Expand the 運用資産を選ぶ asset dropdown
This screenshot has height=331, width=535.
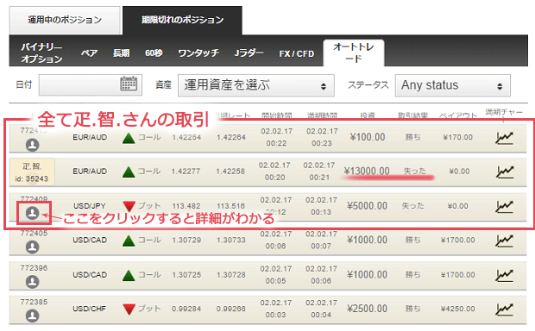256,85
